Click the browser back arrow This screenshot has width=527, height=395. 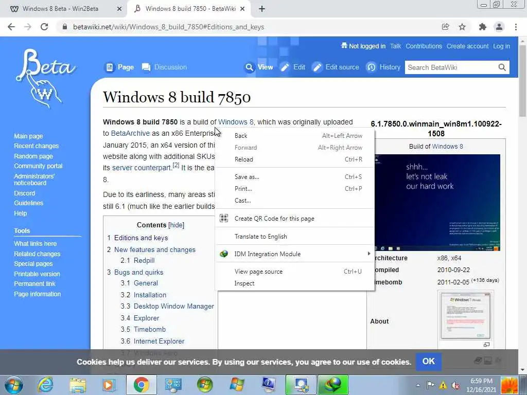11,27
